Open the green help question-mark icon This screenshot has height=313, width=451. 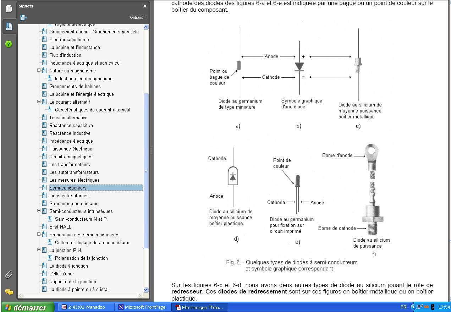[x=9, y=44]
